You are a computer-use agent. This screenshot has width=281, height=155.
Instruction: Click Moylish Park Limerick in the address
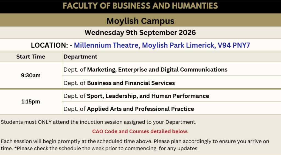(179, 45)
